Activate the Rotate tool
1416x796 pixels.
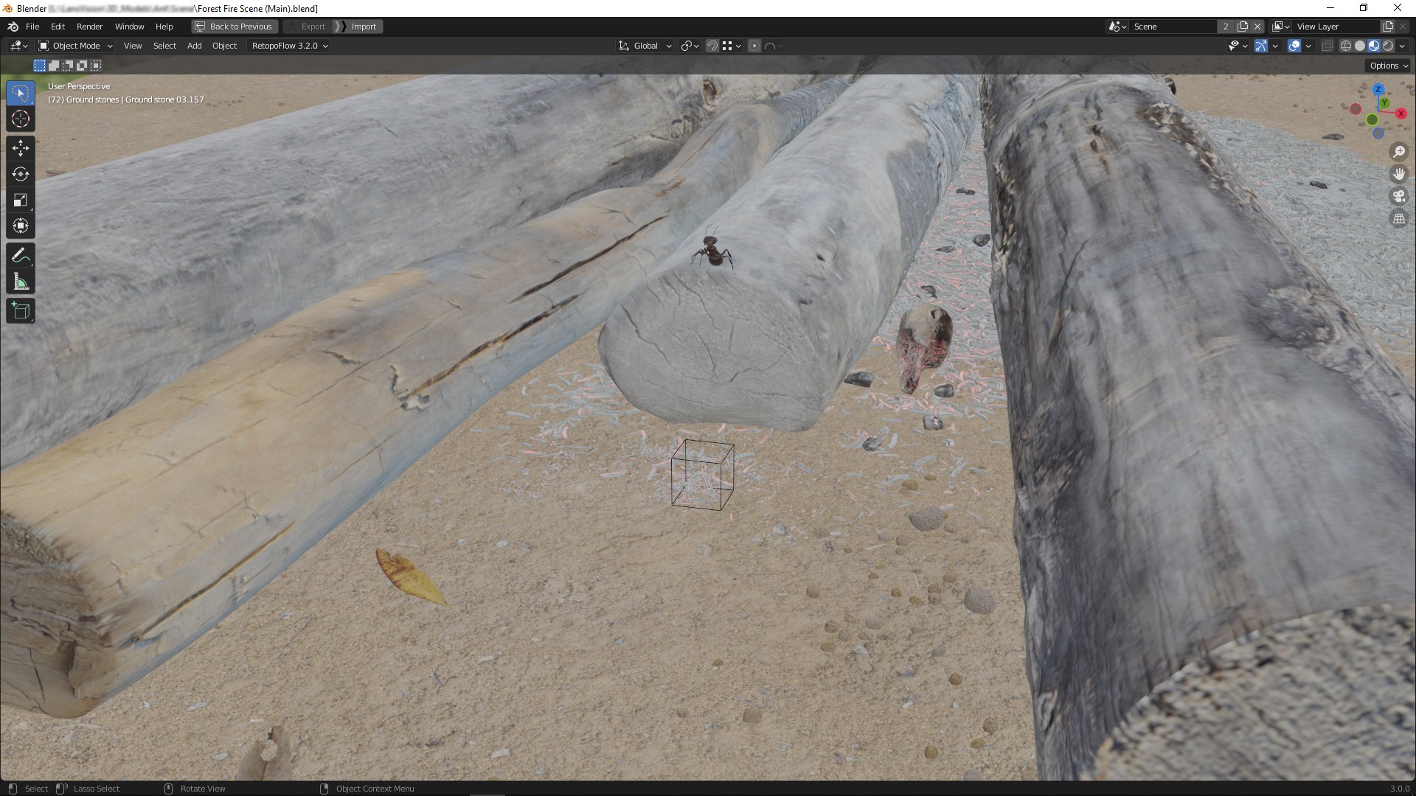tap(21, 174)
